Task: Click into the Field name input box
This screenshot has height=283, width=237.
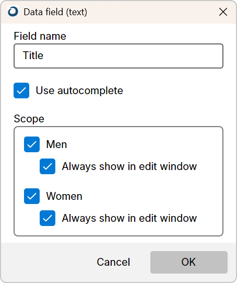Action: click(118, 56)
